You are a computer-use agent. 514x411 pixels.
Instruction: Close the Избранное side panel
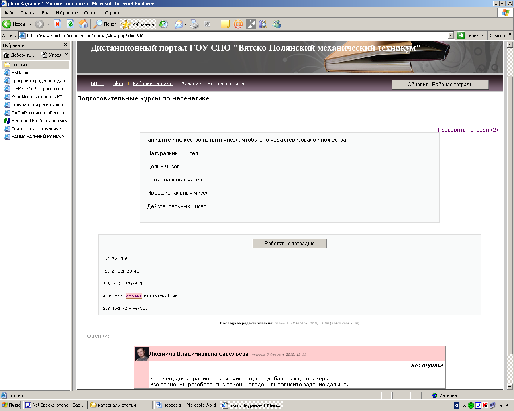point(65,45)
